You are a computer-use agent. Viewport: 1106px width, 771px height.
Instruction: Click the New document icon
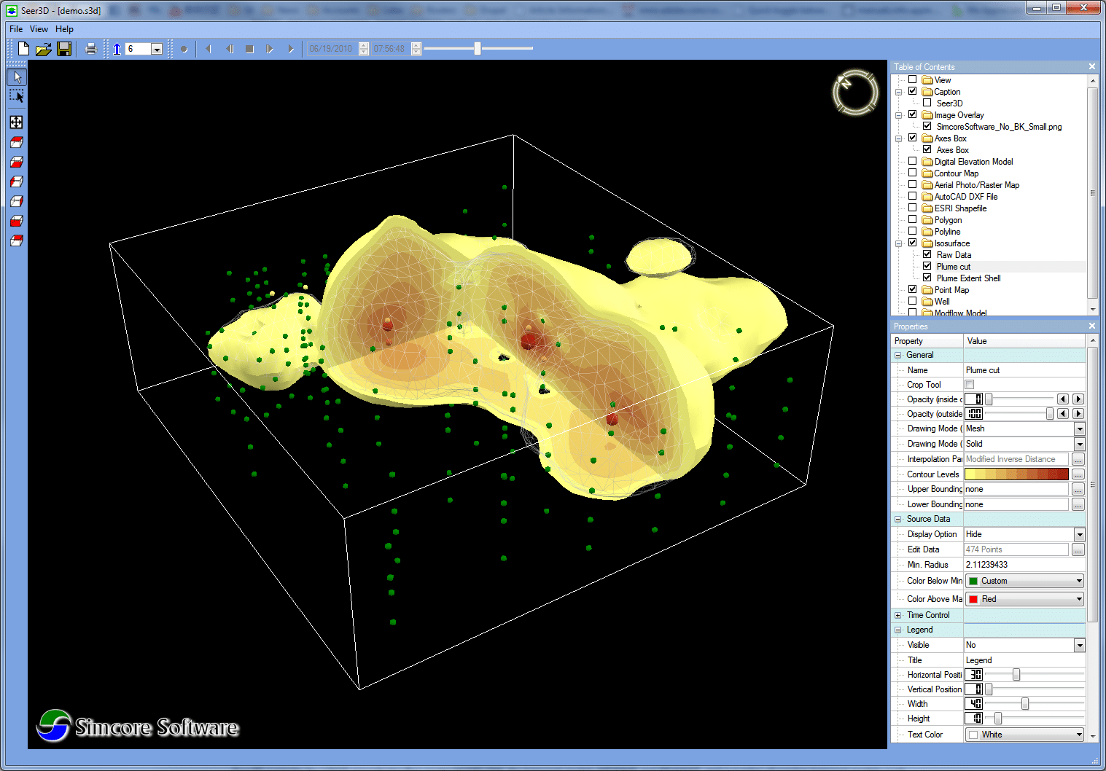tap(23, 49)
